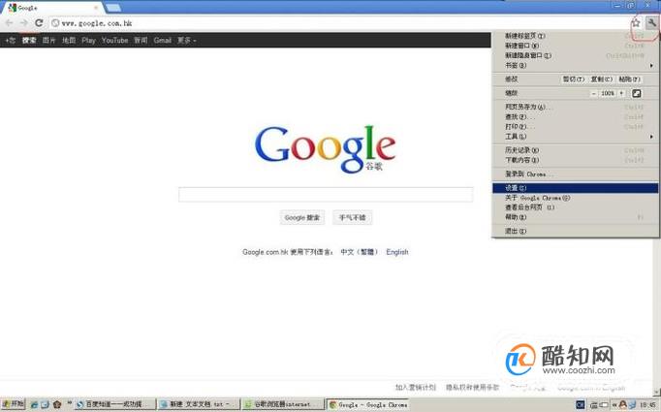
Task: Switch language to 中文（繁體）
Action: tap(360, 252)
